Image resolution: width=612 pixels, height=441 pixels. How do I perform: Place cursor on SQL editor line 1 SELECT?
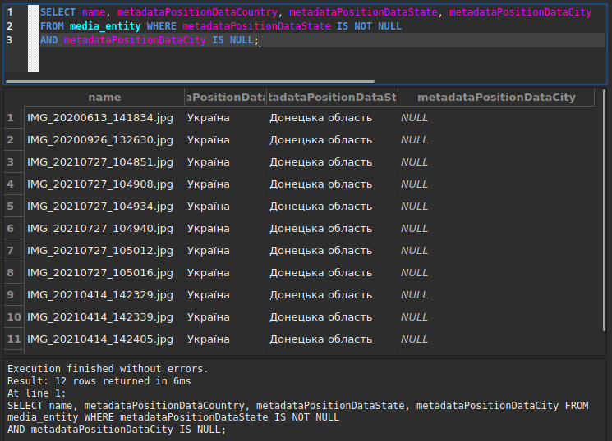click(x=58, y=12)
